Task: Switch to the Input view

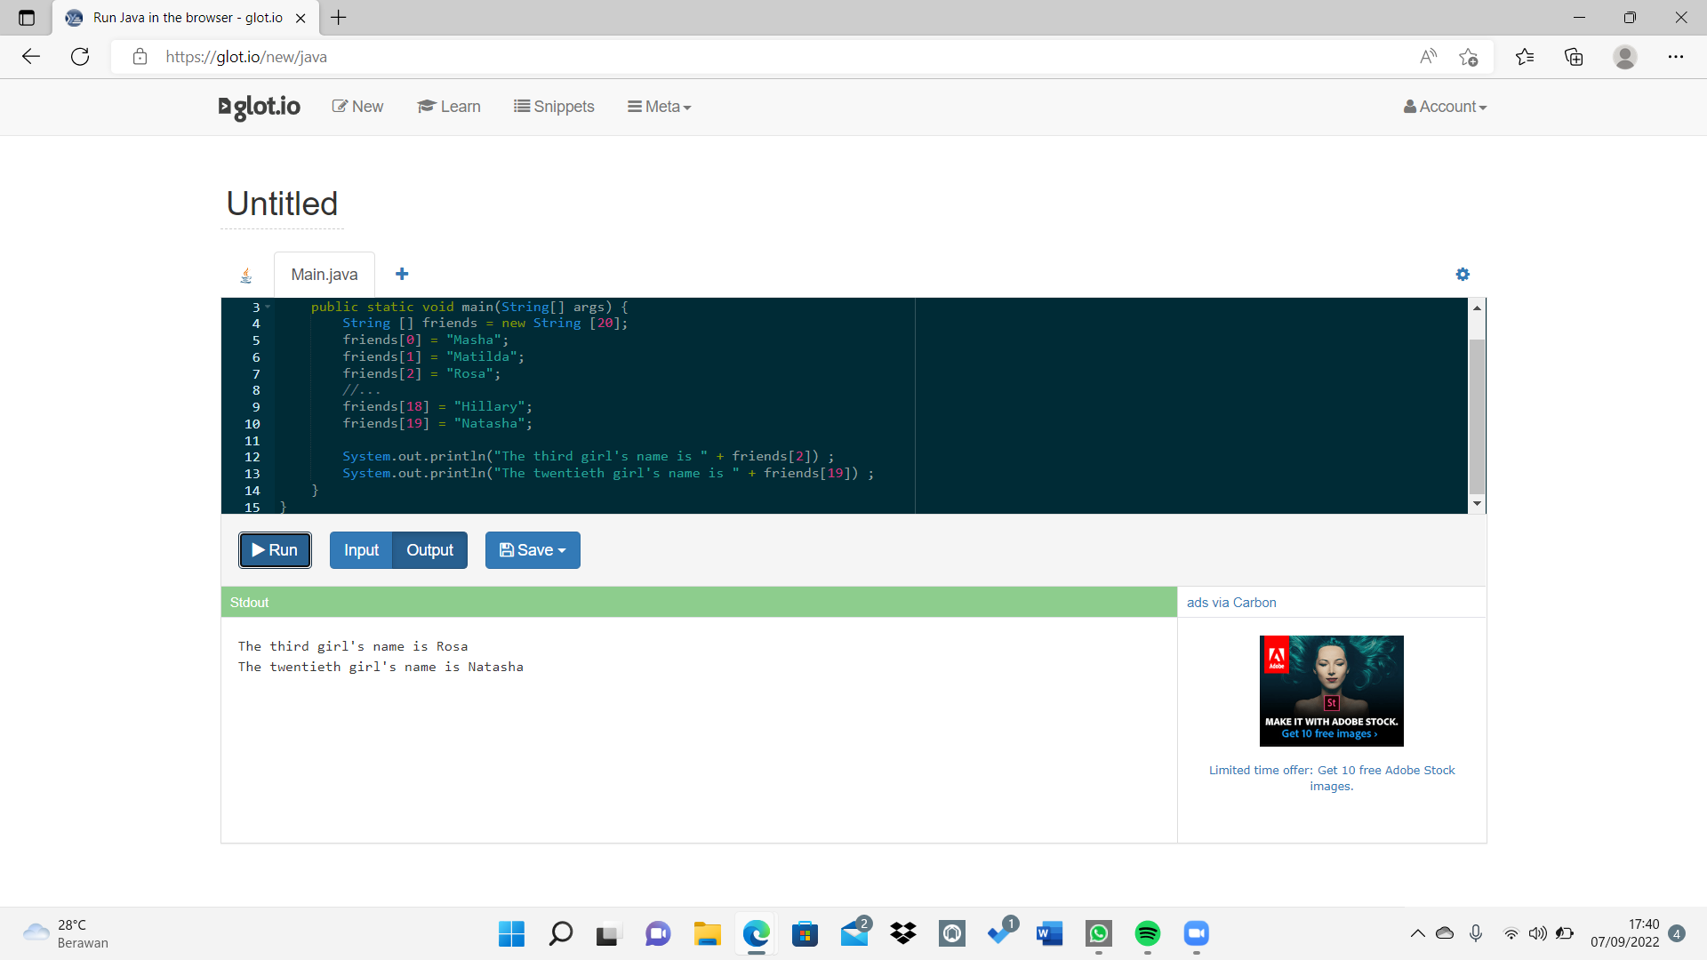Action: click(x=360, y=549)
